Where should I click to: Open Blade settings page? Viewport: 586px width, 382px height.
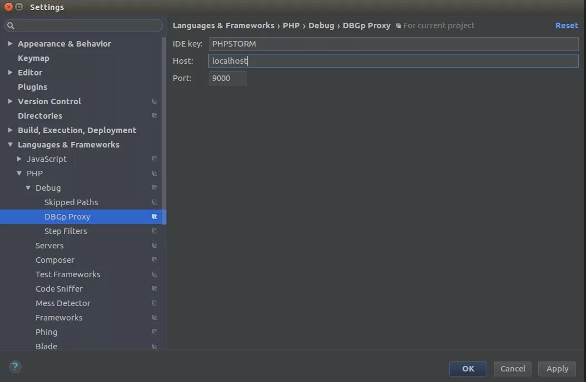[46, 346]
